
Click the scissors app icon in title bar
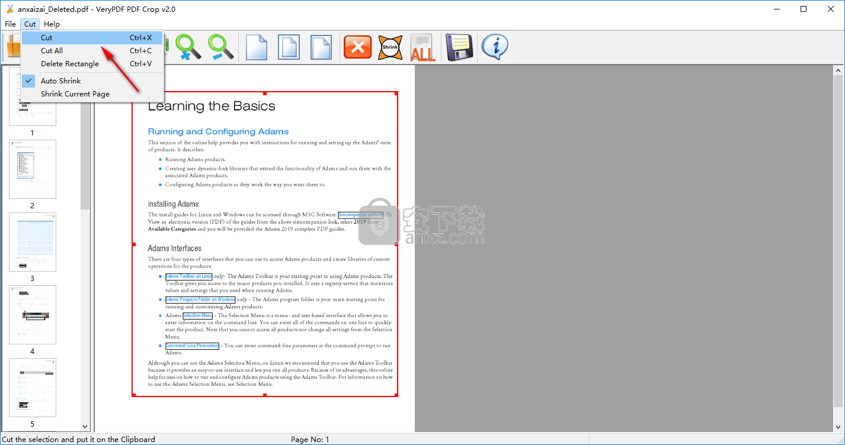(x=9, y=9)
